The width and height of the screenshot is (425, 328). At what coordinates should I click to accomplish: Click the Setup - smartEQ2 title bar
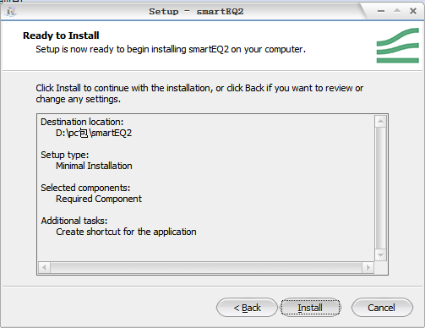pyautogui.click(x=196, y=12)
